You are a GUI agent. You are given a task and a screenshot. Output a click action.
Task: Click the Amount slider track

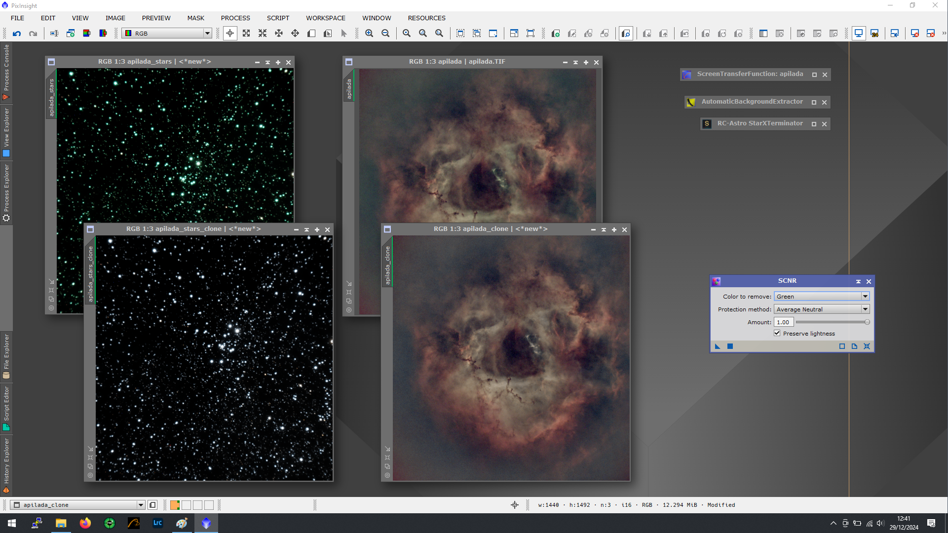click(832, 322)
